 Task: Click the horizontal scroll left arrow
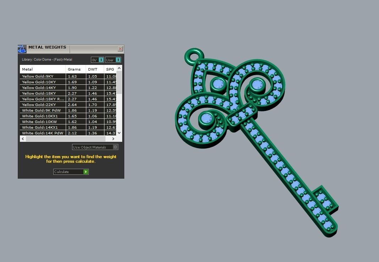(x=23, y=139)
